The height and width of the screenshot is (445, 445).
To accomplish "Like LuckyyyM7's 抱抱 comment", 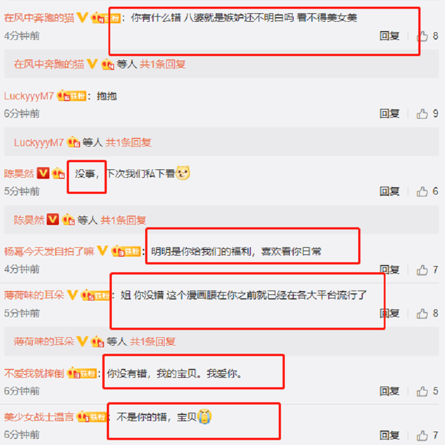I will point(422,114).
